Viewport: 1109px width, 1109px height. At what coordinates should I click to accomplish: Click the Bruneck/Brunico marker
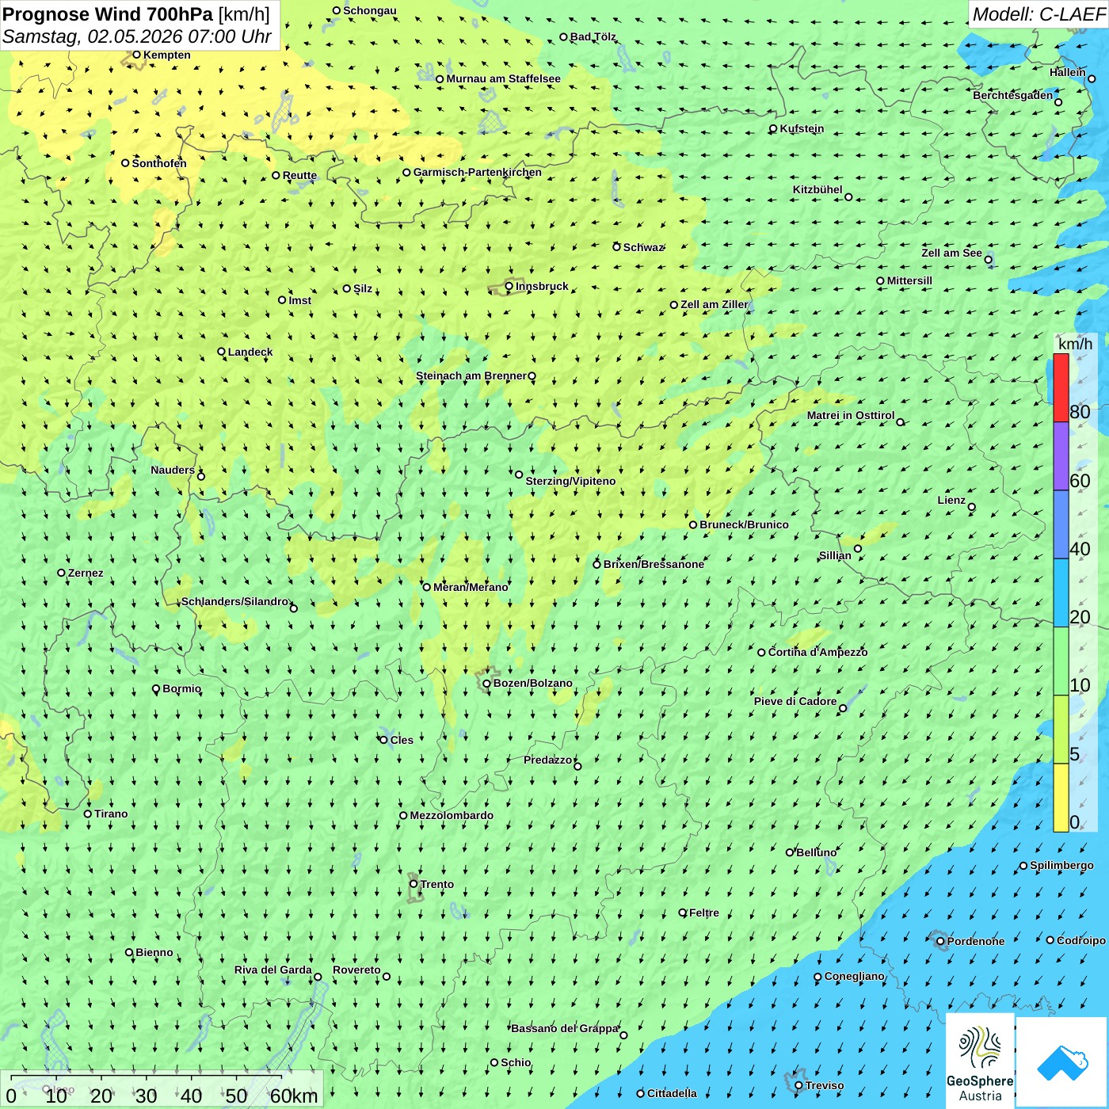coord(693,524)
